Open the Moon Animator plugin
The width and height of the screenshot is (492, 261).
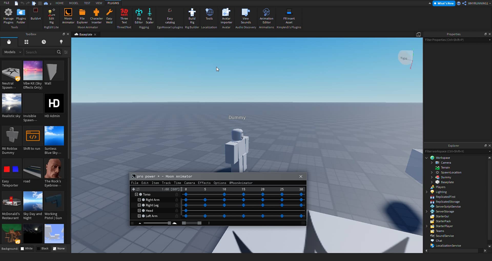pyautogui.click(x=68, y=15)
